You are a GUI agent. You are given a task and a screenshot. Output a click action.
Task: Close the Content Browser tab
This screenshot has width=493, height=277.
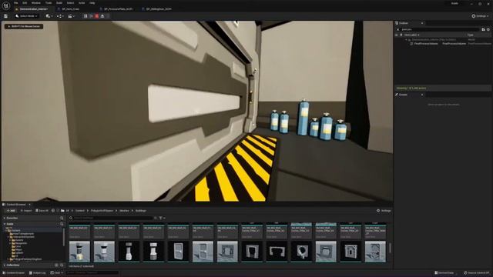tap(29, 205)
